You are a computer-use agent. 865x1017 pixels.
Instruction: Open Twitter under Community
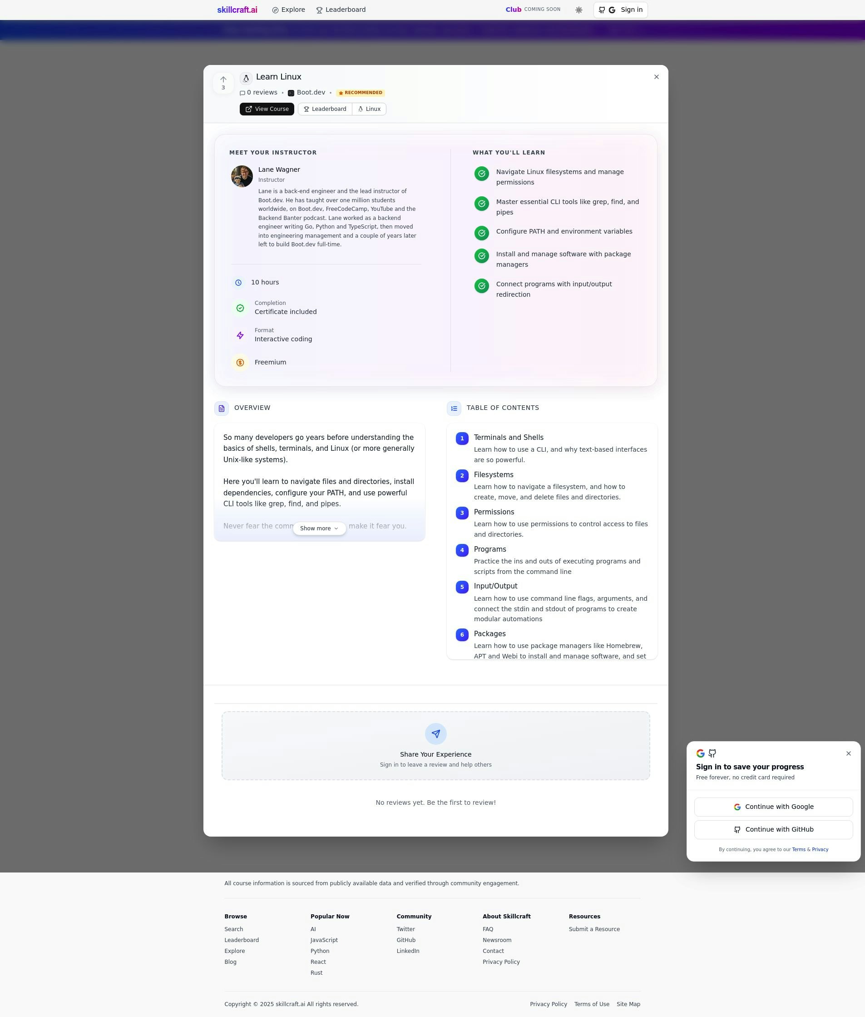point(405,929)
